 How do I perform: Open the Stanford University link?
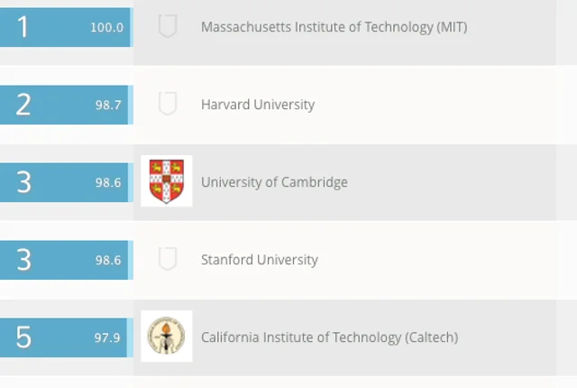260,260
